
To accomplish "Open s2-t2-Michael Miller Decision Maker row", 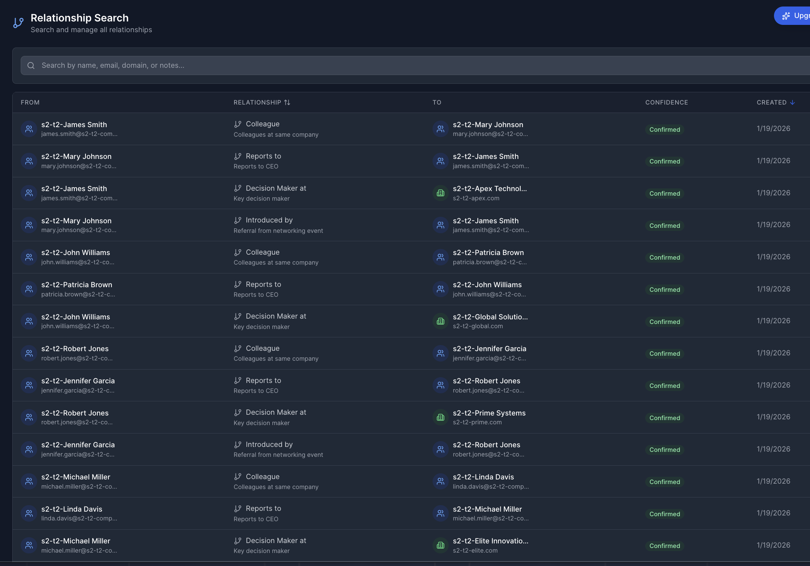I will pyautogui.click(x=276, y=541).
